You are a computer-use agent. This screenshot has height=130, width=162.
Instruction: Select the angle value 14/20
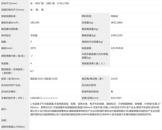pyautogui.click(x=114, y=79)
